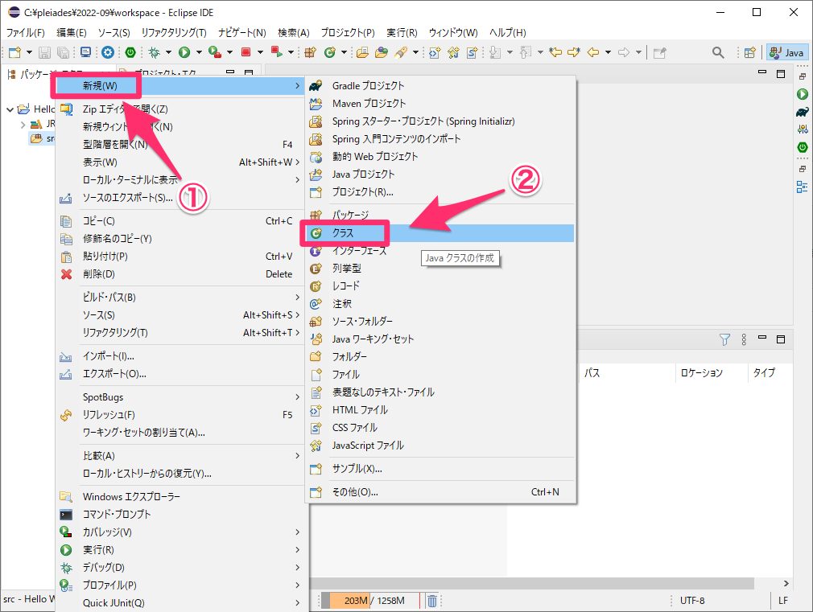
Task: Open the 新規(W) submenu entry
Action: pos(180,85)
